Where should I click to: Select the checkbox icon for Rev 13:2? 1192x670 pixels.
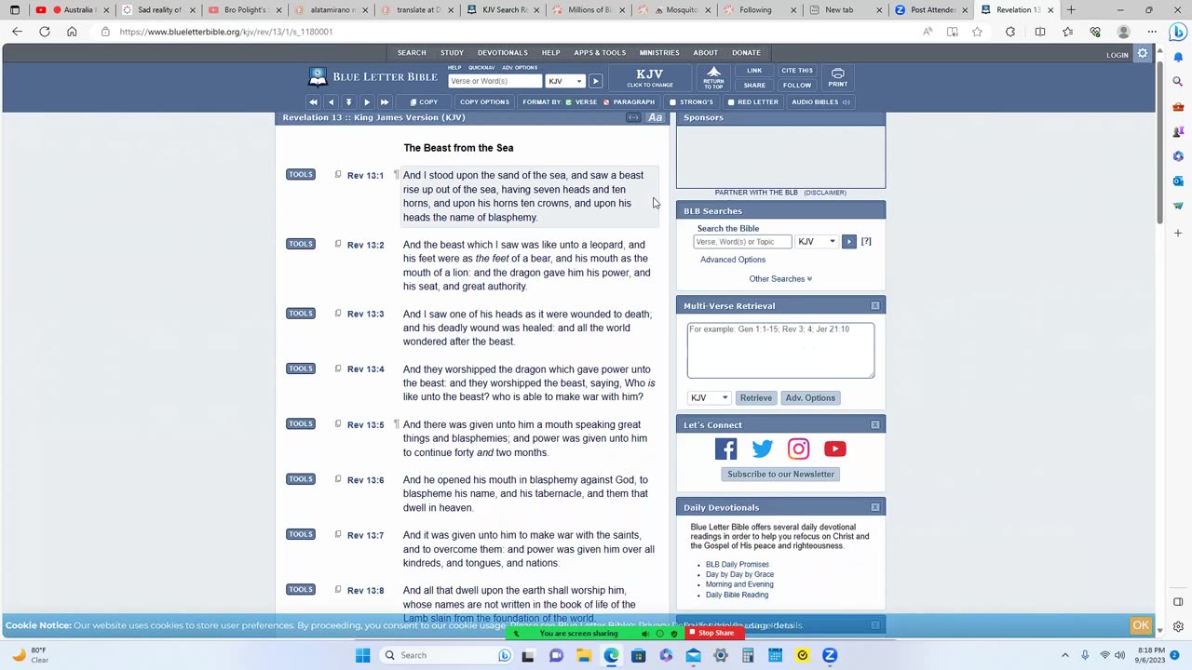[338, 244]
